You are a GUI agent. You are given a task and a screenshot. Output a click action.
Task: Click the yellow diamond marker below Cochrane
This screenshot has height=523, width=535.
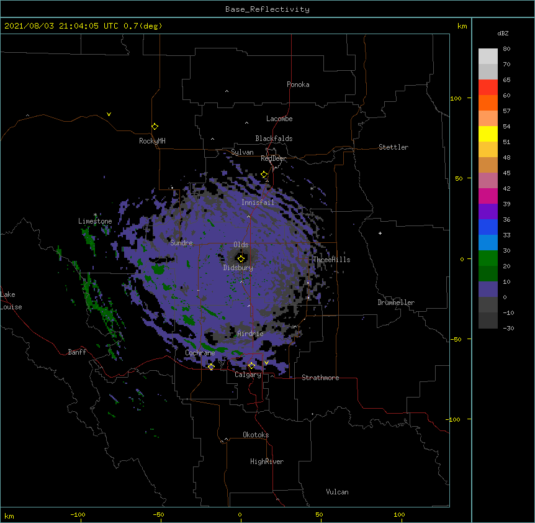click(211, 366)
